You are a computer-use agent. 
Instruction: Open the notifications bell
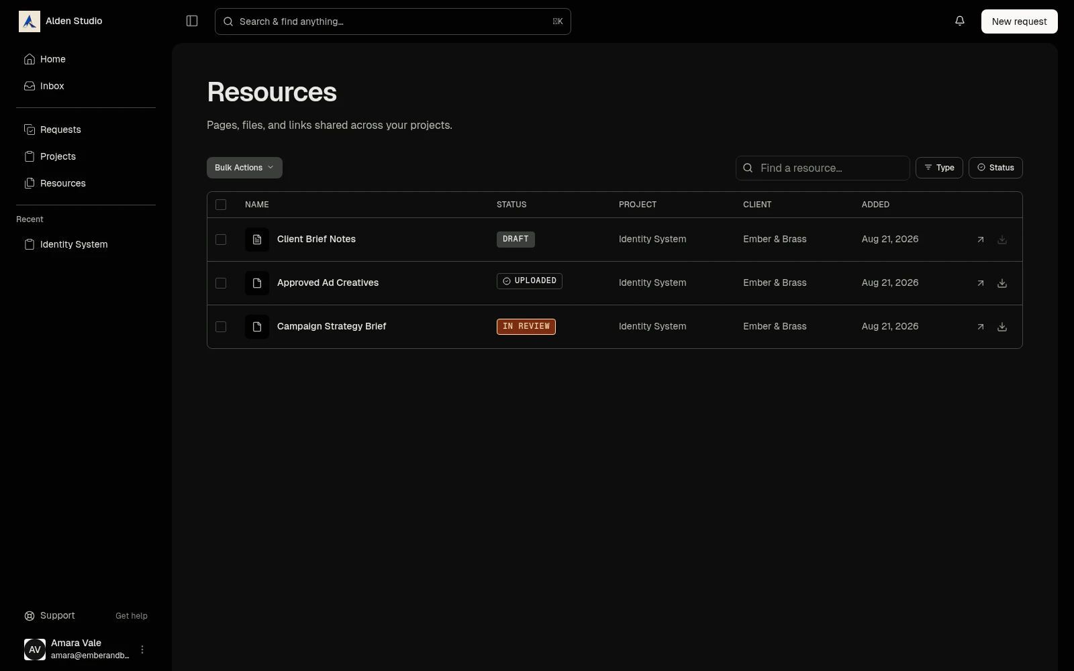point(960,21)
